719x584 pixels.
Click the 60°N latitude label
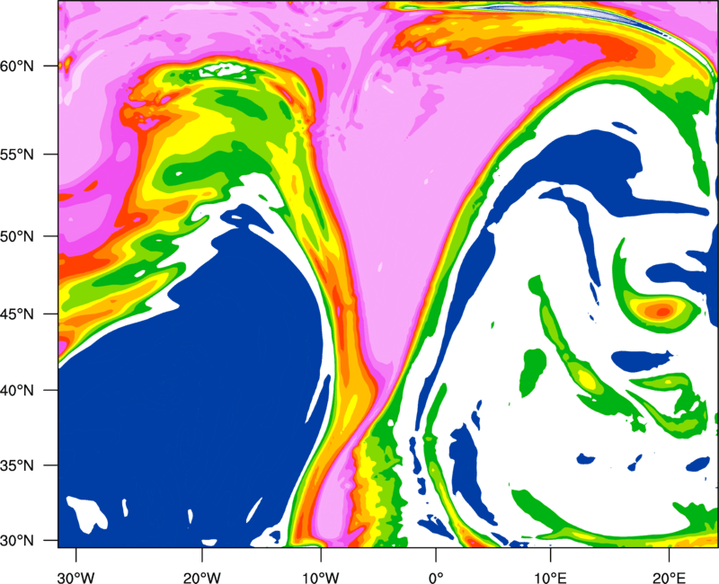[17, 66]
